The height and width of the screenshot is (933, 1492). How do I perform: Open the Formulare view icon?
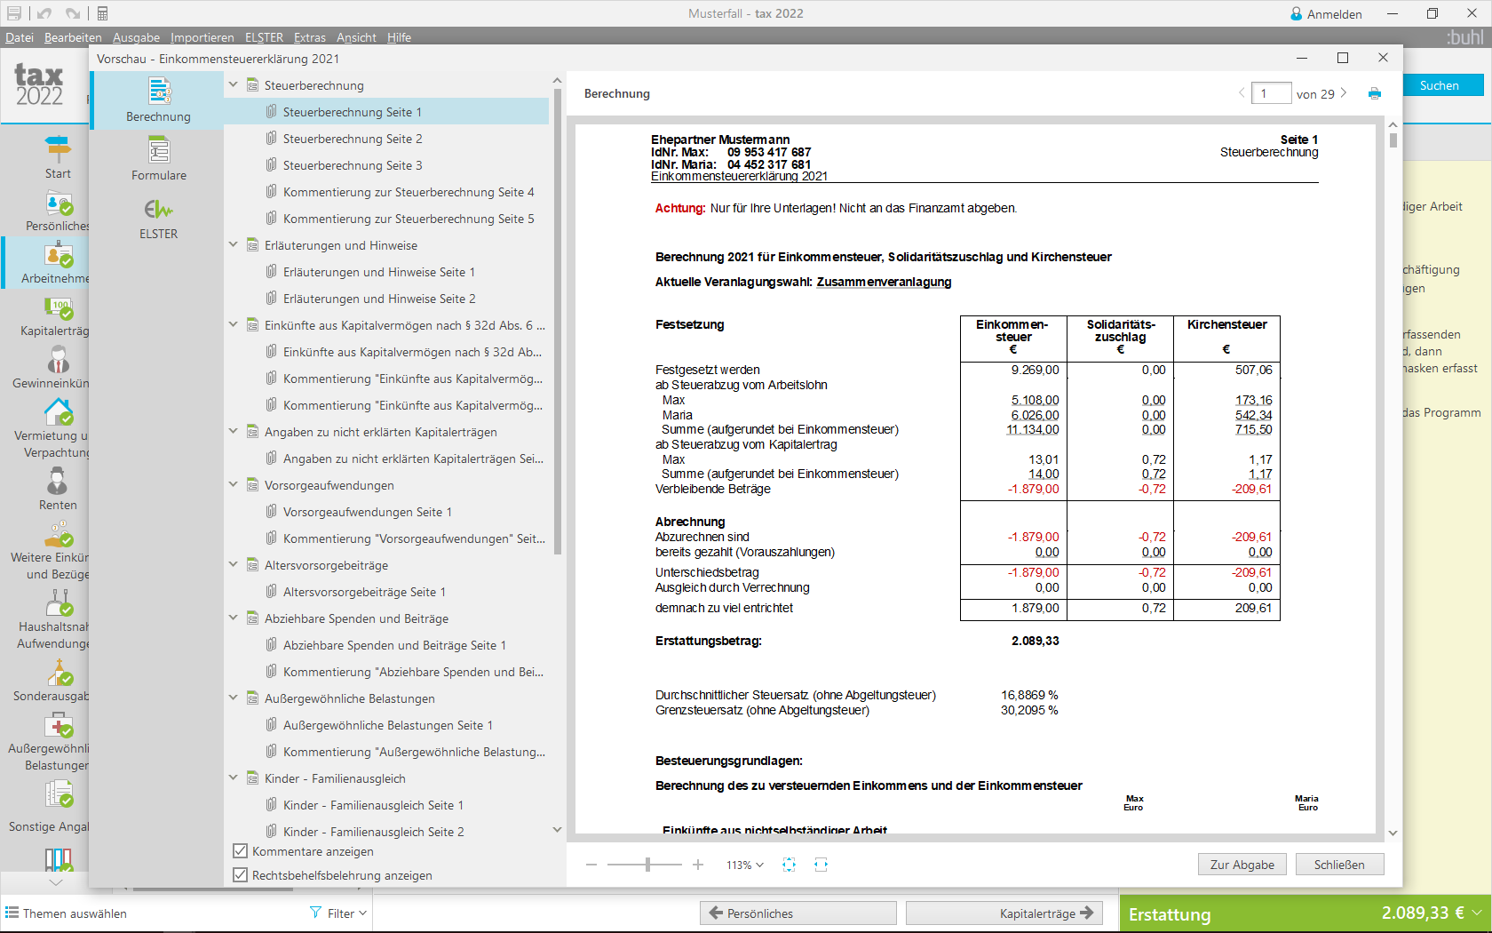[x=159, y=150]
